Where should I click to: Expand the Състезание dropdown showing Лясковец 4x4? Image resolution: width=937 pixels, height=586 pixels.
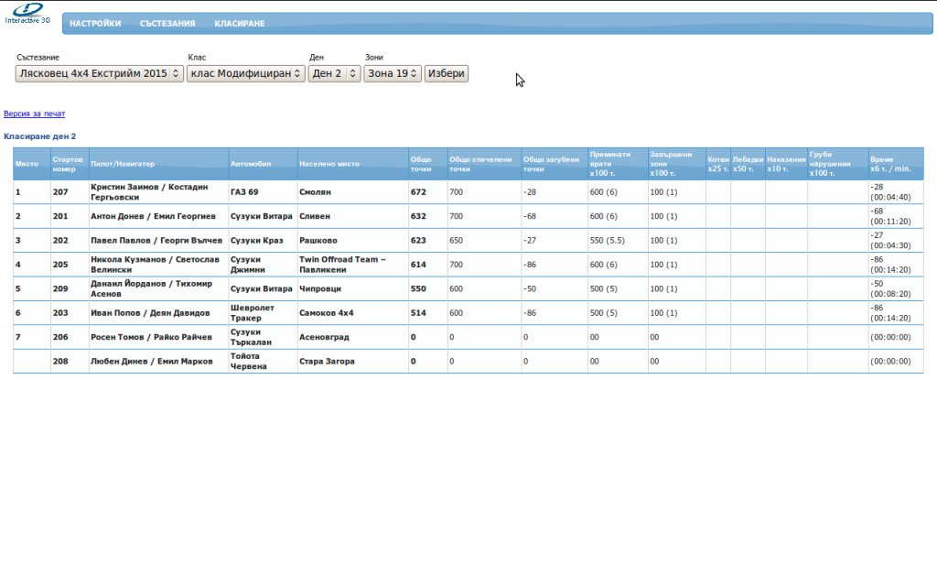coord(100,73)
